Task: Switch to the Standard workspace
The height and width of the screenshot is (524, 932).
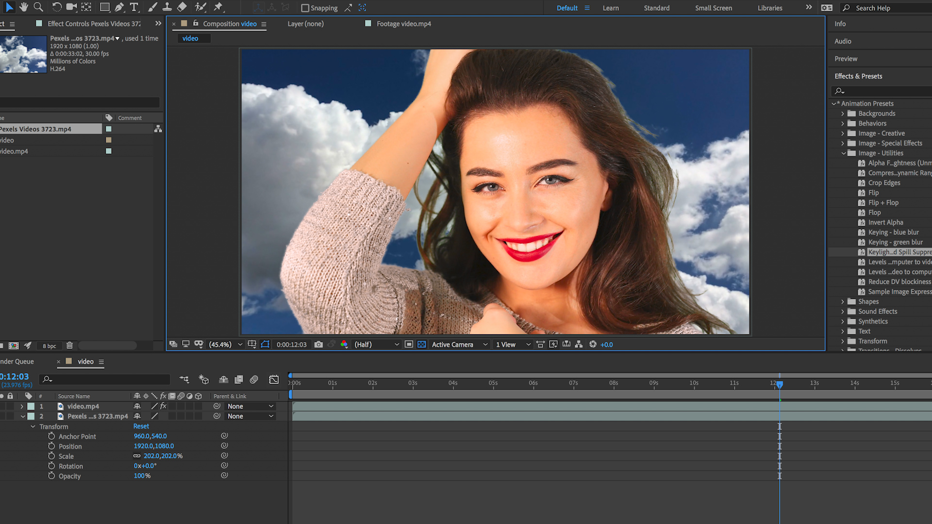Action: tap(656, 8)
